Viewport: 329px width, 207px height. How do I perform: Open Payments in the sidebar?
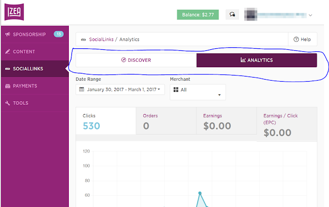[35, 86]
